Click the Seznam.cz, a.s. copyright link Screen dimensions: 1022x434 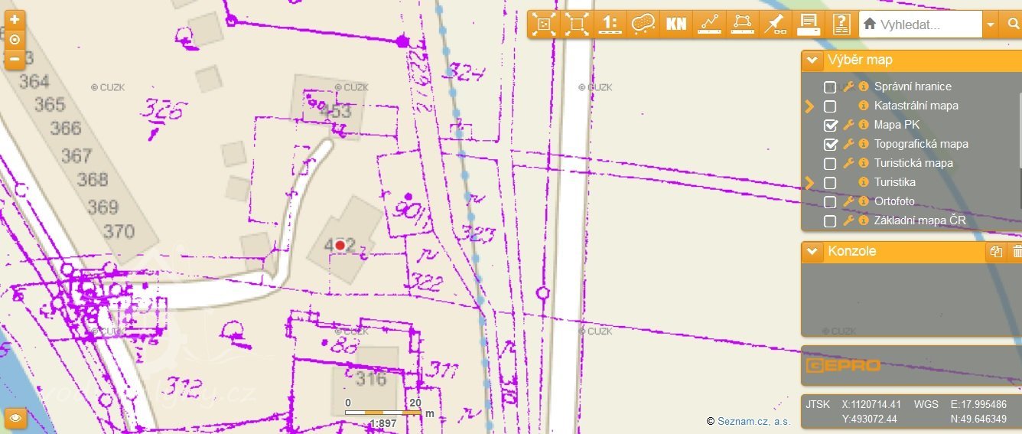(x=753, y=421)
